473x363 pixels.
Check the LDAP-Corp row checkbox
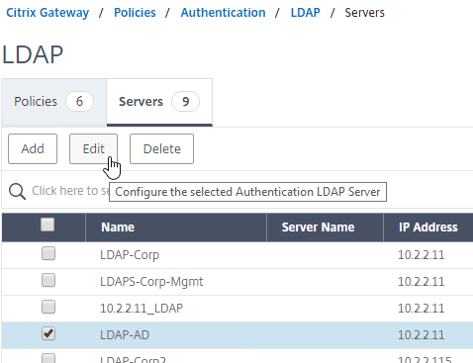[x=48, y=254]
